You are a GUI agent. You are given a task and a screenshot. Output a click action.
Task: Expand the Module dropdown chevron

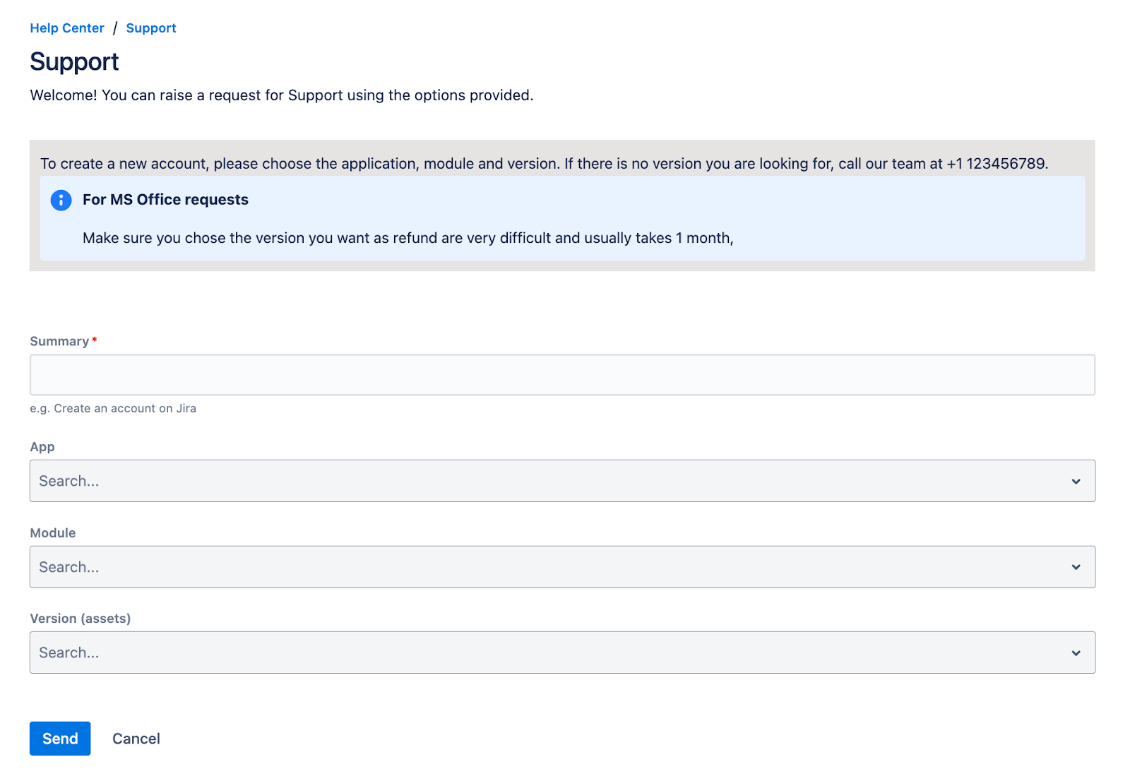pos(1076,566)
